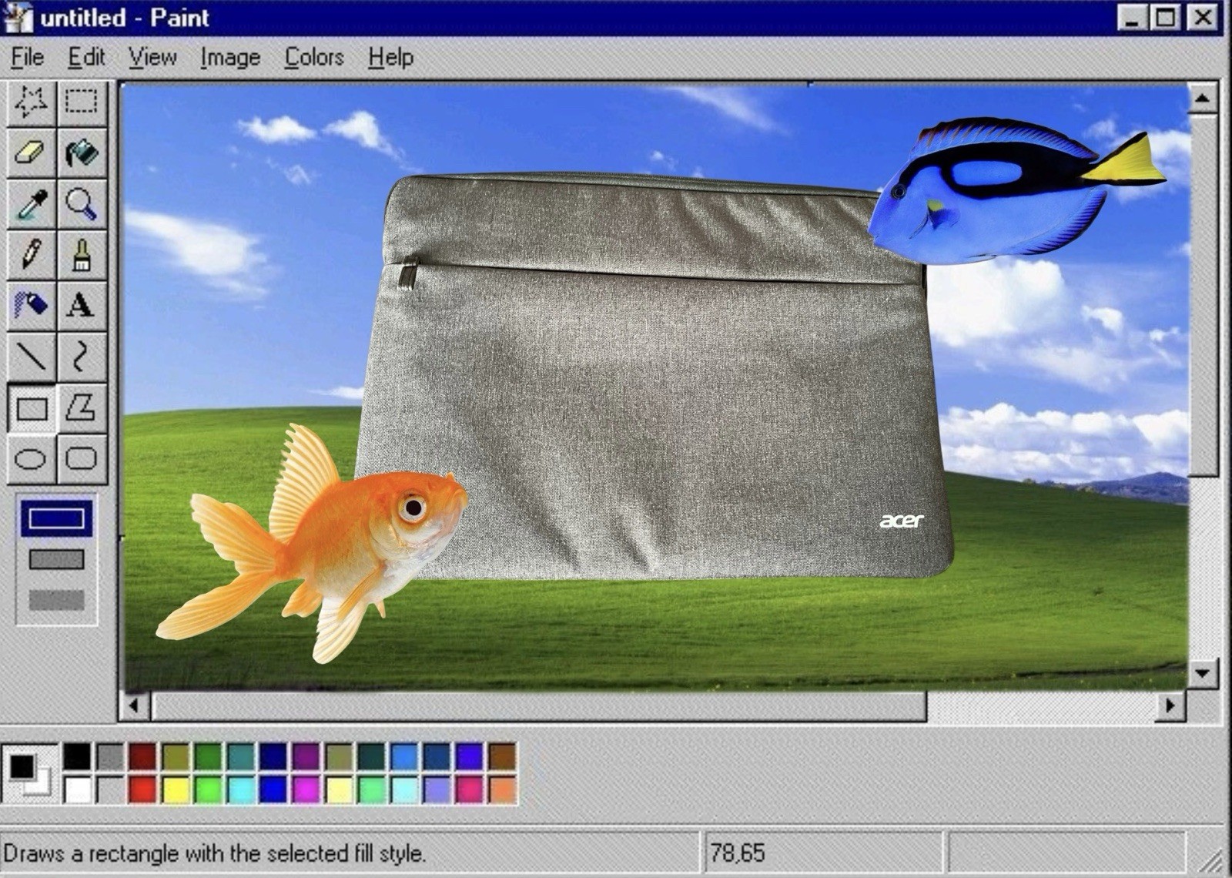
Task: Click the 'untitled - Paint' window title
Action: (x=125, y=18)
